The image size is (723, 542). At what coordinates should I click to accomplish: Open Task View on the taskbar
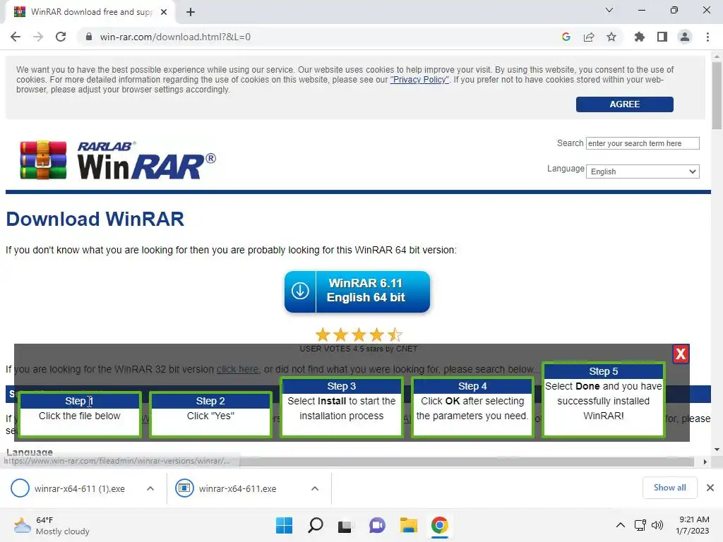345,525
